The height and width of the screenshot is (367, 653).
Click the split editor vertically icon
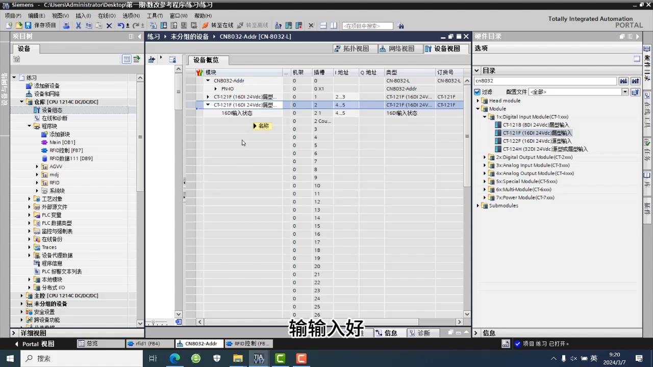tap(334, 25)
